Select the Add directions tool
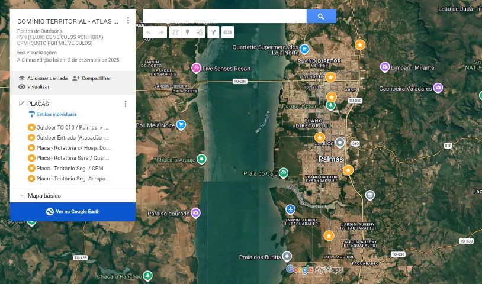The width and height of the screenshot is (482, 284). [213, 32]
